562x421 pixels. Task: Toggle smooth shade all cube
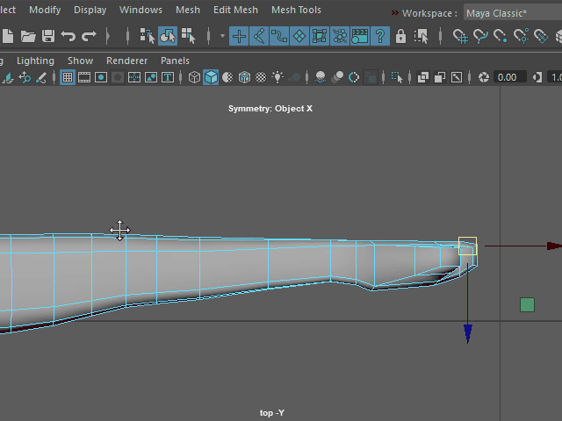pyautogui.click(x=211, y=77)
